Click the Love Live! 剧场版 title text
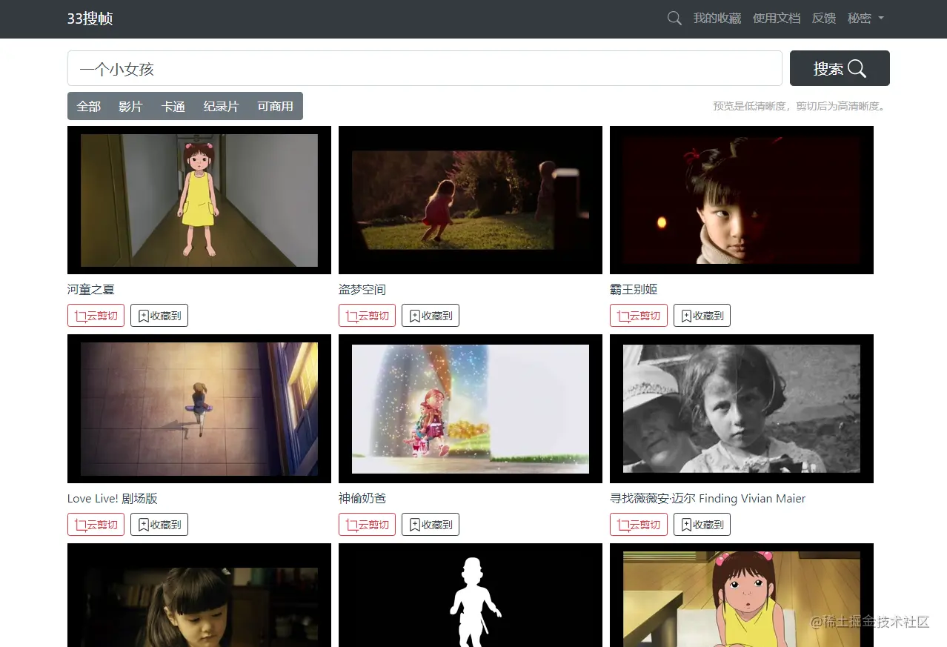 tap(113, 498)
